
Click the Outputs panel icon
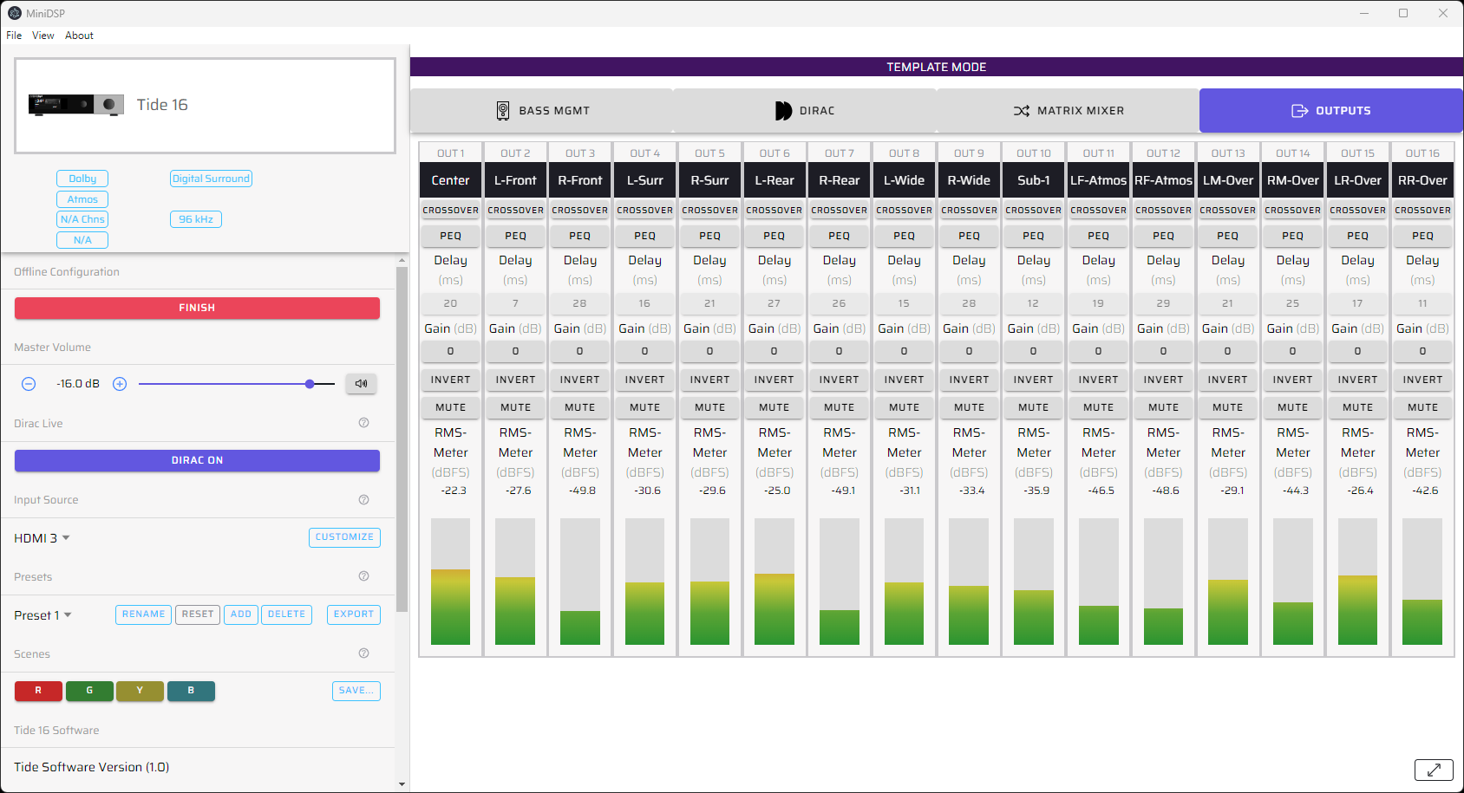click(1300, 110)
